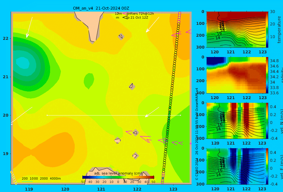
Task: Click latitude tick label '22' on the main map
Action: coord(6,38)
